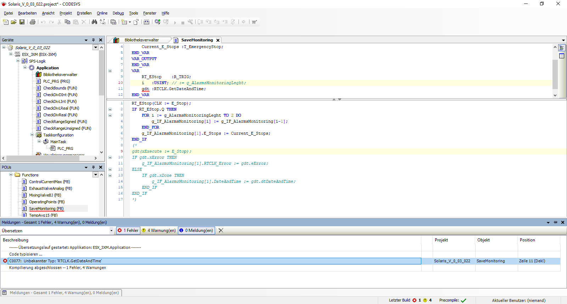The width and height of the screenshot is (567, 304).
Task: Collapse the Application tree node
Action: point(25,68)
